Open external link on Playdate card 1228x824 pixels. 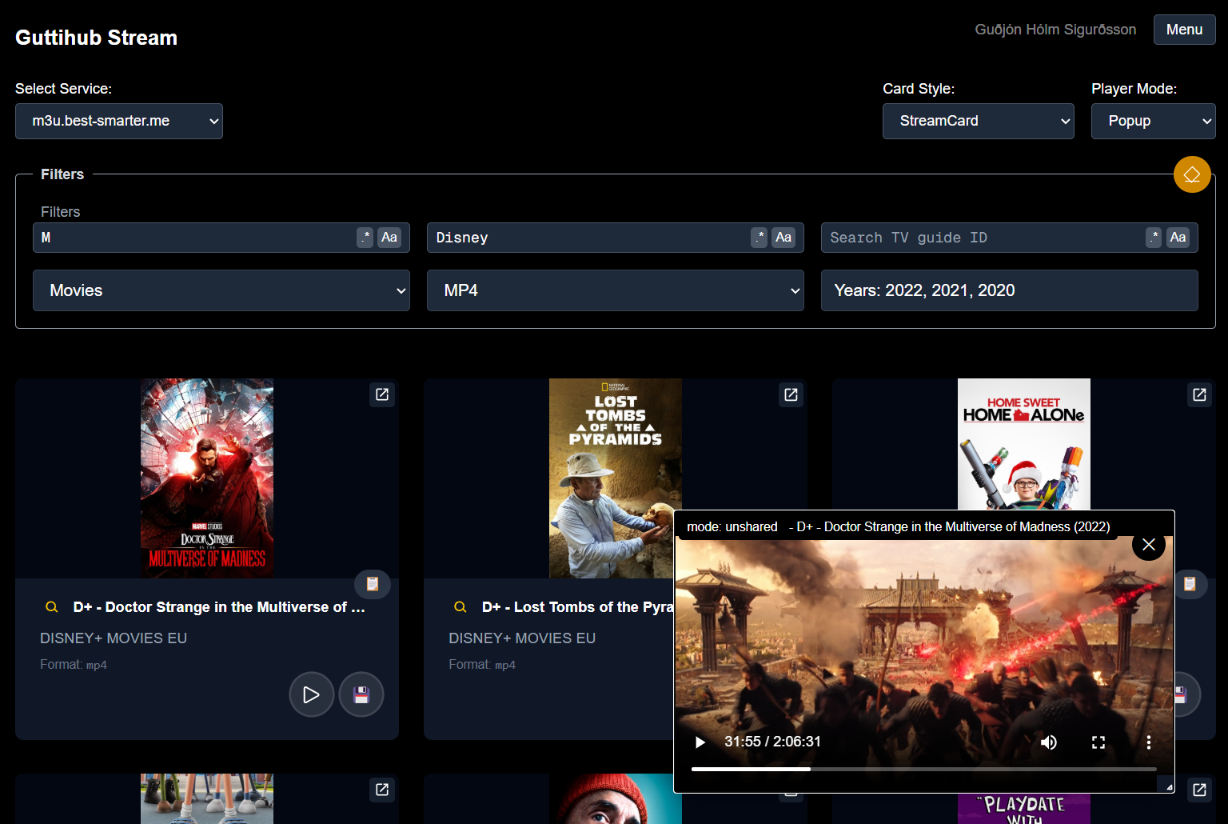(1199, 790)
